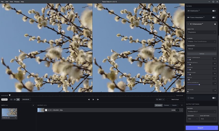
Task: Select the single view layout icon
Action: [11, 100]
